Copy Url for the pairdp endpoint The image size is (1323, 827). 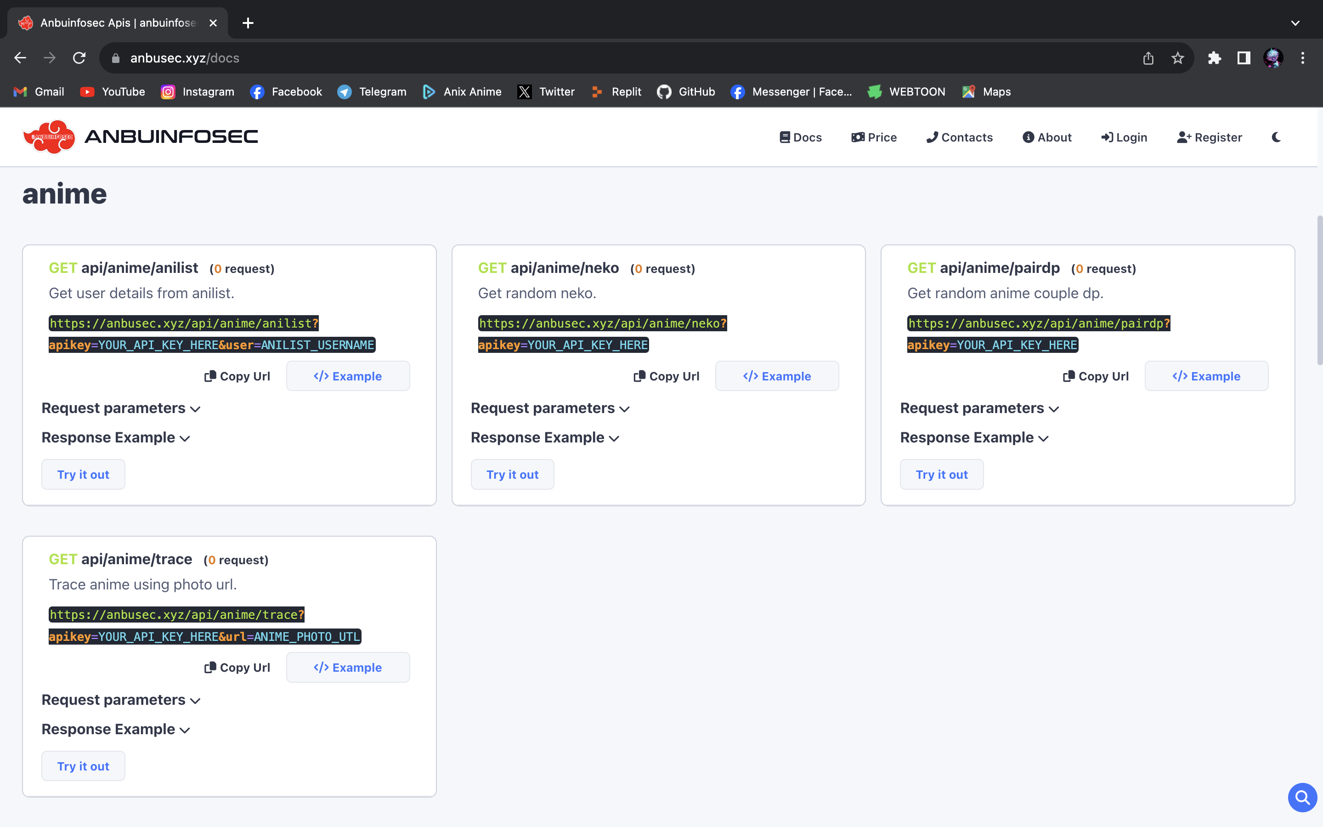coord(1096,376)
